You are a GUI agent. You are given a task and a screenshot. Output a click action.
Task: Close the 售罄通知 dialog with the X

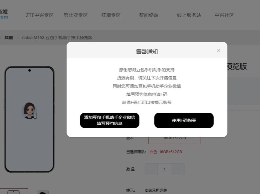point(219,51)
